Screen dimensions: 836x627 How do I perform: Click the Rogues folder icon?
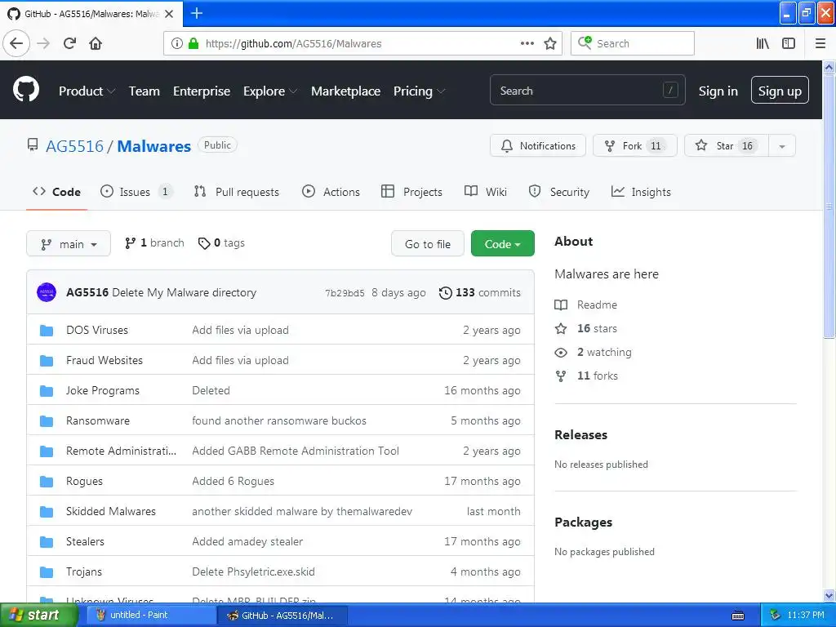47,482
